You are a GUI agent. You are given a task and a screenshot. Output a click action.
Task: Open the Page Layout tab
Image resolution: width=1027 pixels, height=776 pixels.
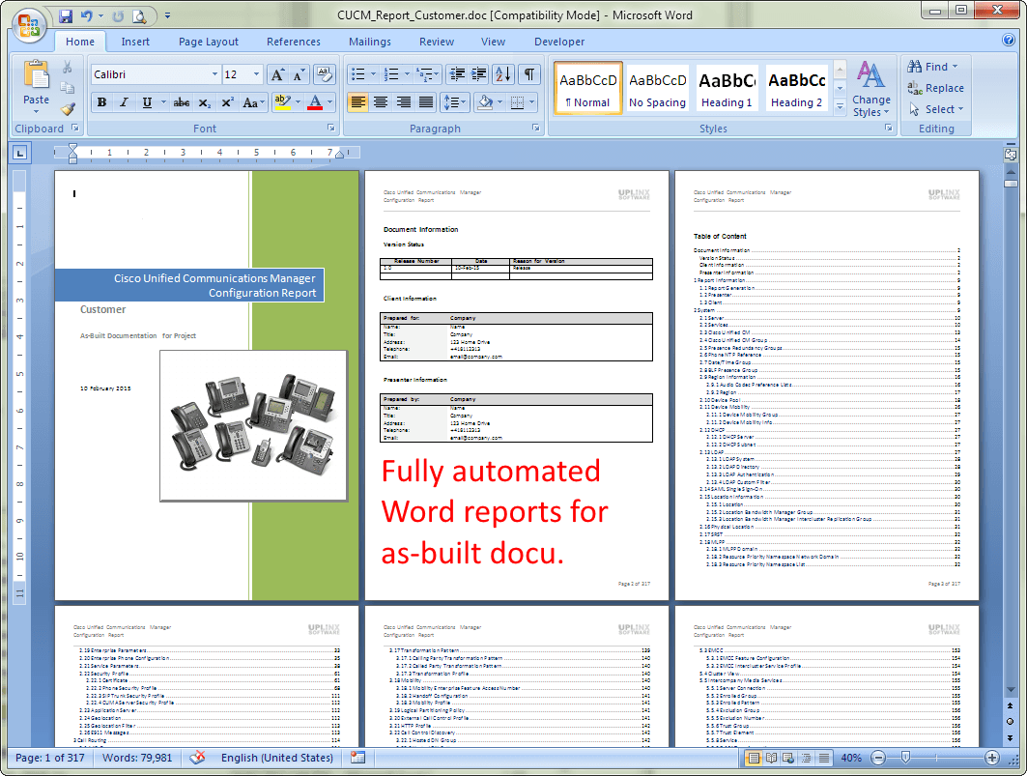[209, 42]
